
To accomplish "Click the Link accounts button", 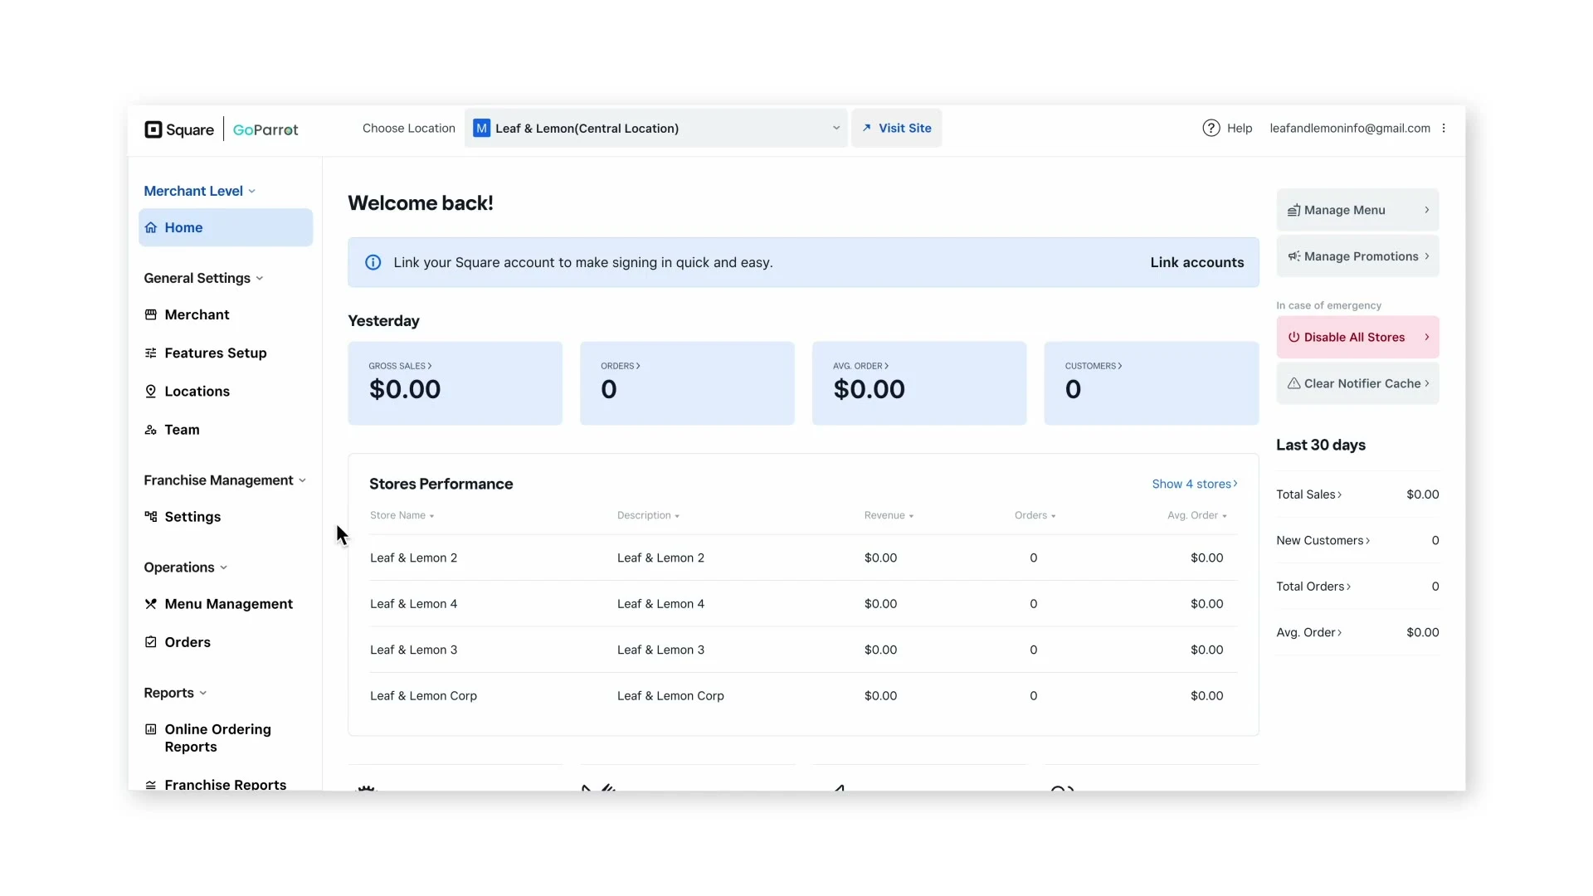I will tap(1196, 262).
